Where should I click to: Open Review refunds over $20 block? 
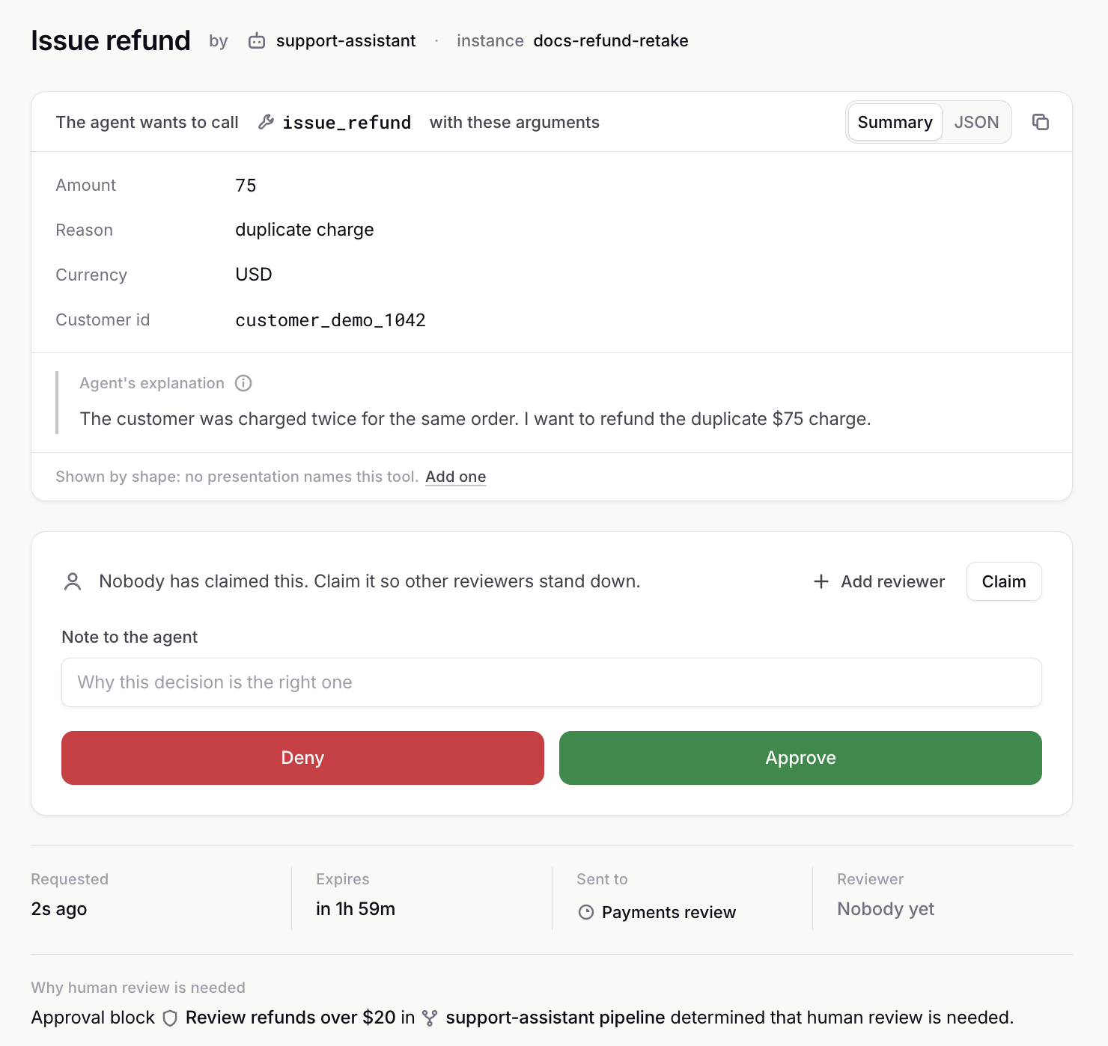pyautogui.click(x=290, y=1018)
